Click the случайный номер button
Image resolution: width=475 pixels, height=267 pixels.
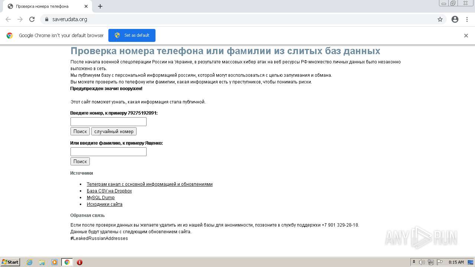[x=114, y=131]
